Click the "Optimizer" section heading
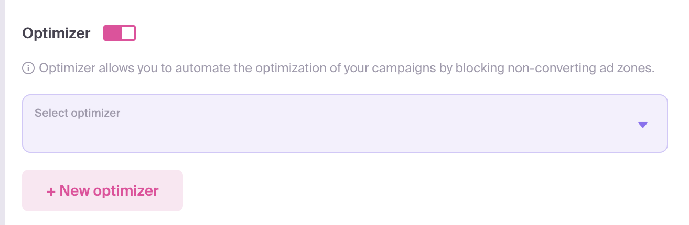The image size is (689, 225). (56, 33)
